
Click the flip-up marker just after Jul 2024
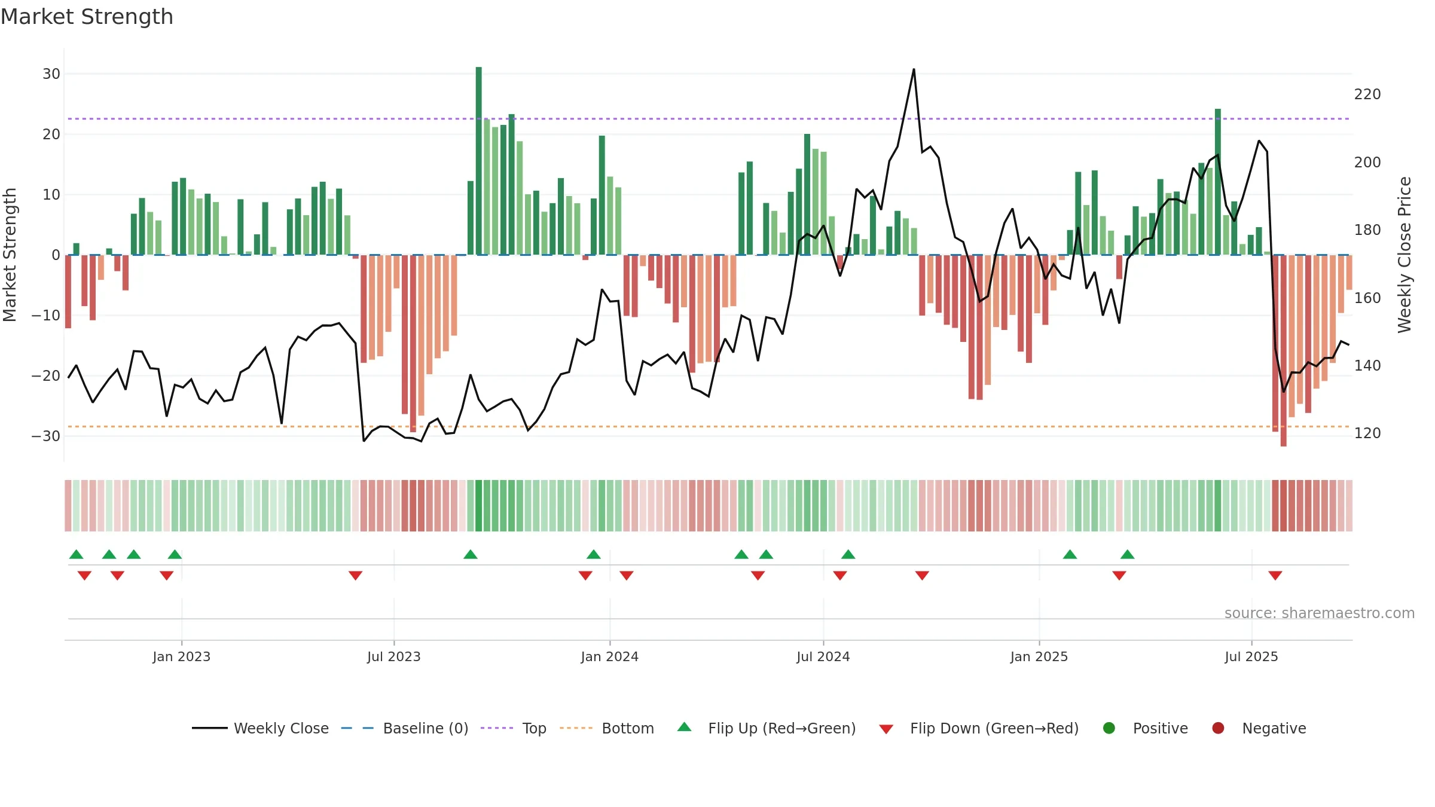[848, 555]
